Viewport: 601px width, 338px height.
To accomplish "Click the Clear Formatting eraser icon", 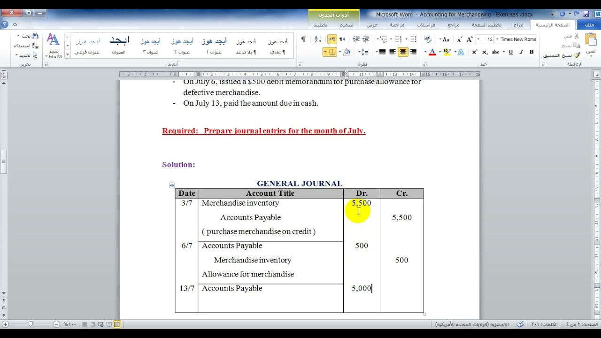I will coord(428,39).
